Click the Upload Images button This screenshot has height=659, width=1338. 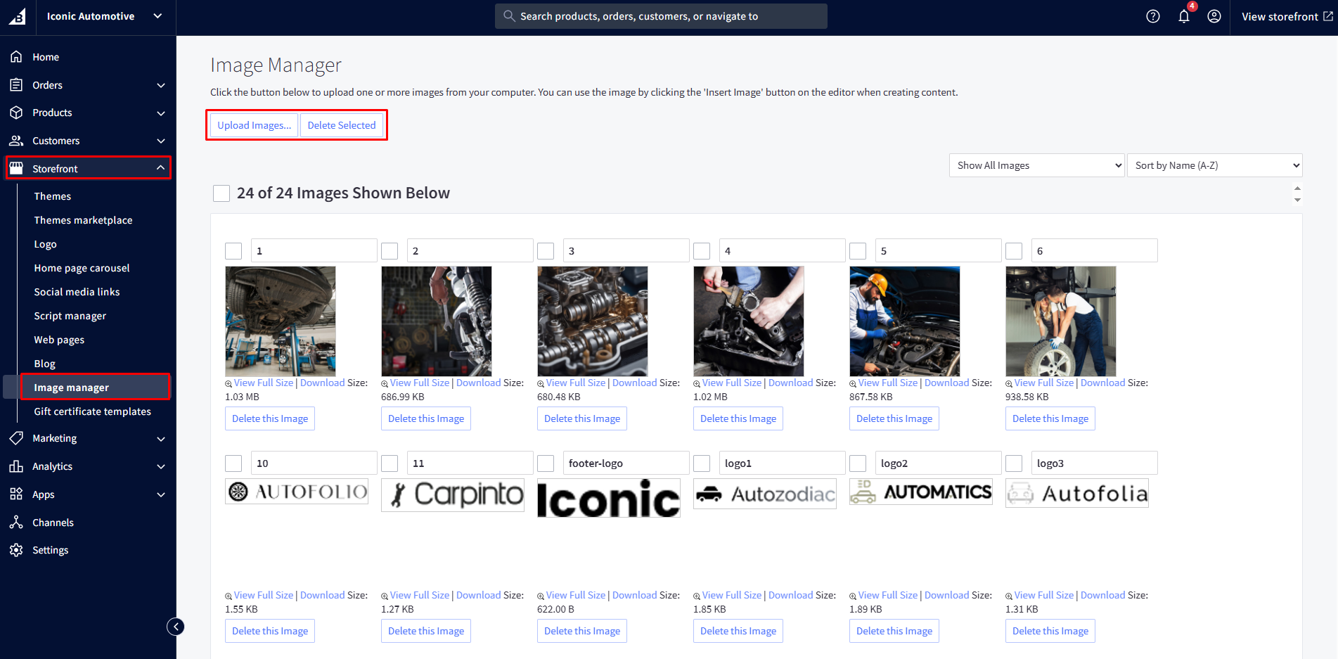[254, 125]
